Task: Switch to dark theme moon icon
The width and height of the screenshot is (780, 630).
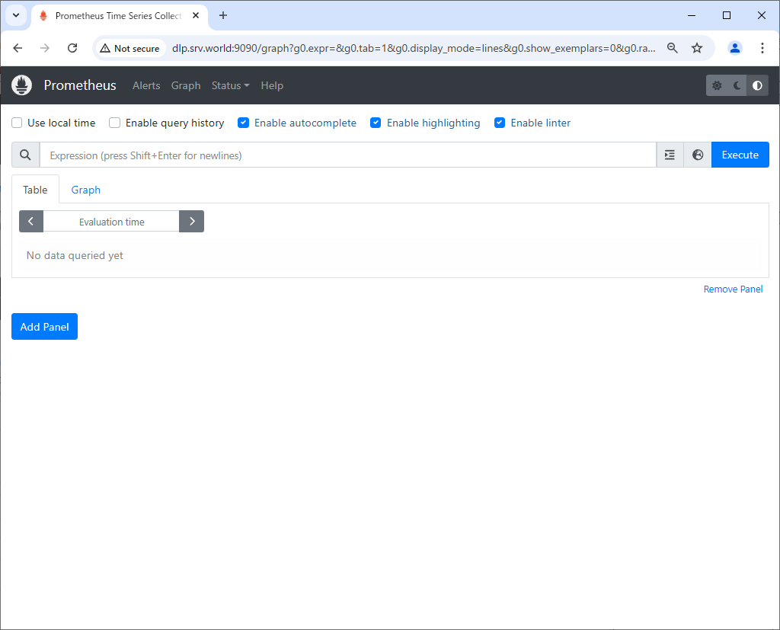Action: (737, 85)
